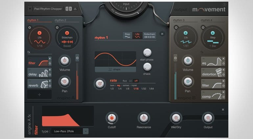253x139 pixels.
Task: Toggle engine B power button
Action: click(175, 58)
